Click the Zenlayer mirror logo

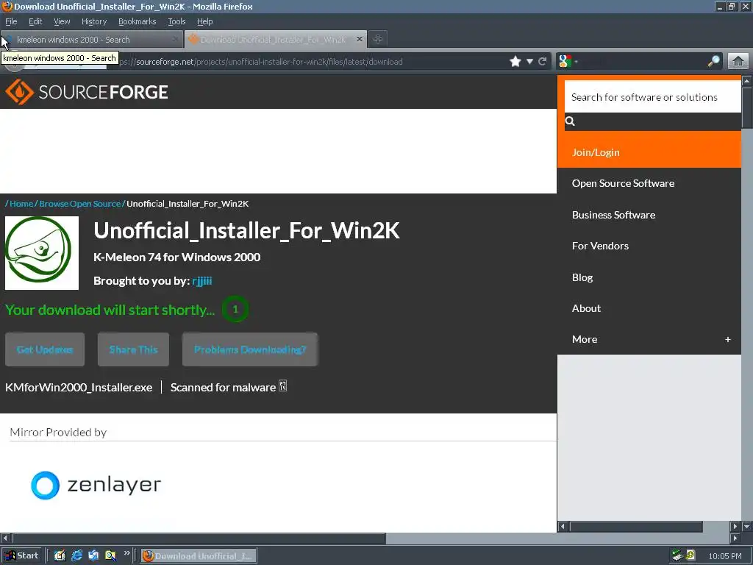pos(96,485)
